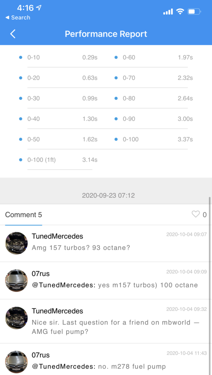Like the report with heart icon
Image resolution: width=212 pixels, height=375 pixels.
[x=196, y=214]
